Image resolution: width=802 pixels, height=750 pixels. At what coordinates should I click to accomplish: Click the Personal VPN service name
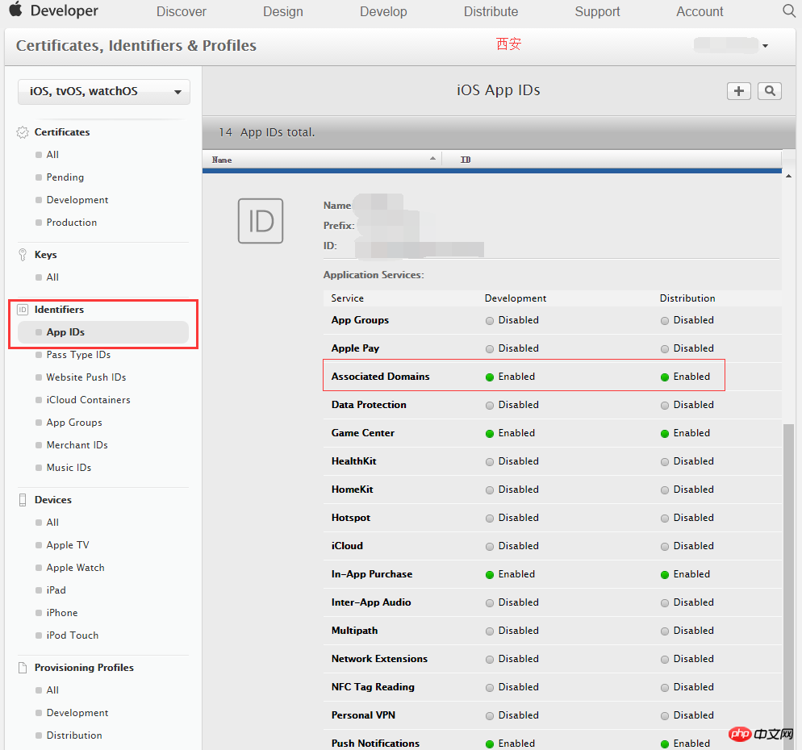tap(363, 715)
